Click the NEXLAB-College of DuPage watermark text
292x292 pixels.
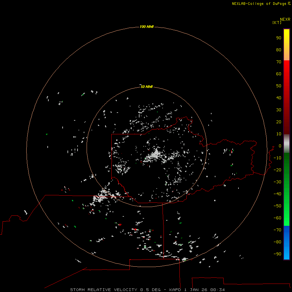pos(261,4)
